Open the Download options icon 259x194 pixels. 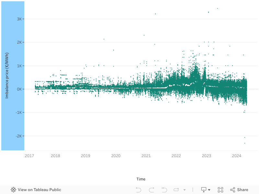pos(204,190)
